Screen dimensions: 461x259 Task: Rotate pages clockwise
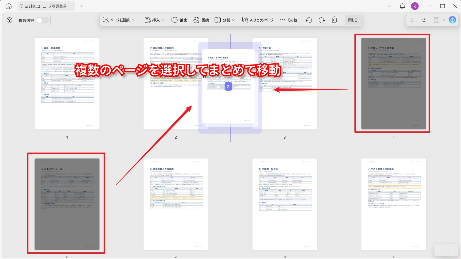pos(322,20)
